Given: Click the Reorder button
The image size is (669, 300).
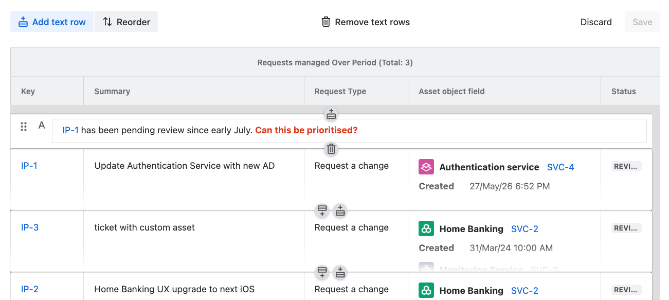Looking at the screenshot, I should [126, 22].
